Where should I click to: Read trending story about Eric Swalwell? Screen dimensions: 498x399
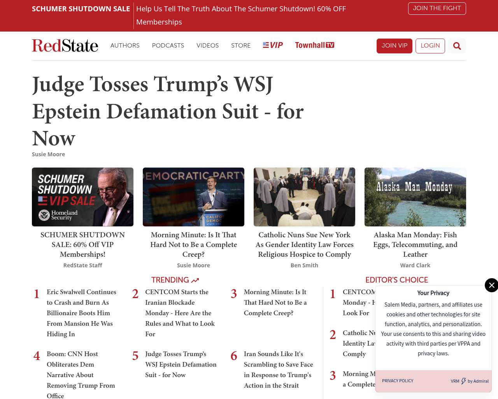(81, 312)
